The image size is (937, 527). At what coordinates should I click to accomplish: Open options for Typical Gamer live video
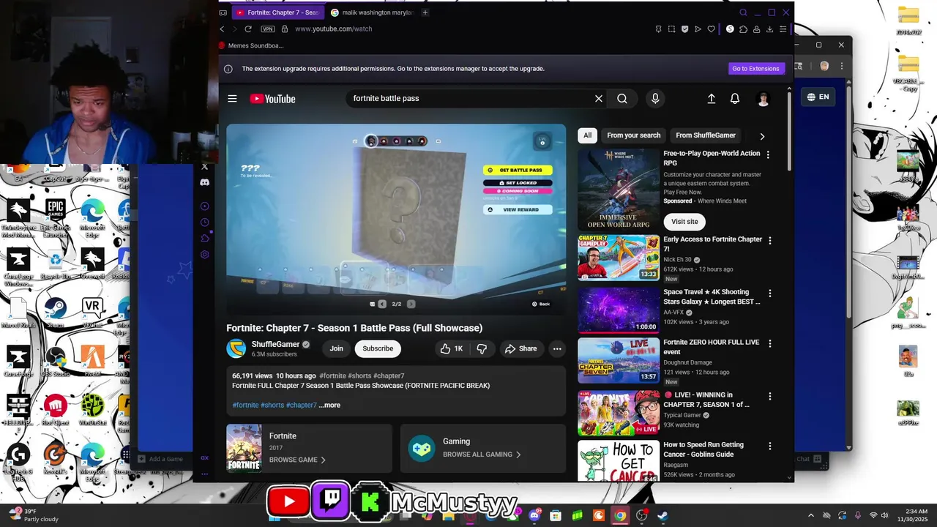click(x=769, y=396)
